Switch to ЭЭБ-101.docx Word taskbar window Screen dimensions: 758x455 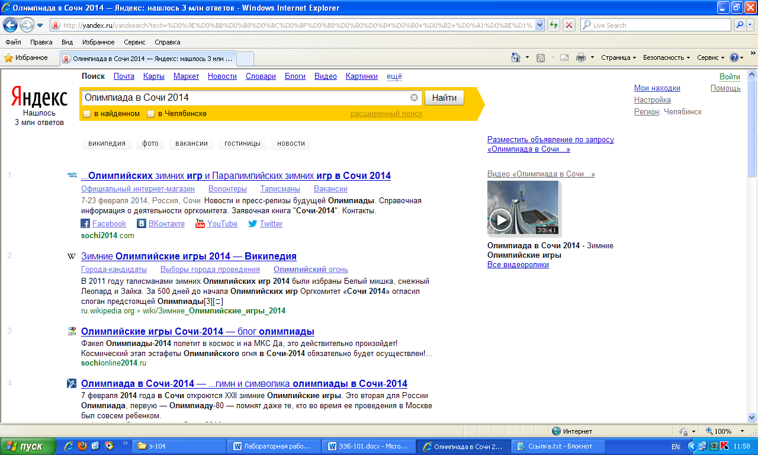click(370, 446)
